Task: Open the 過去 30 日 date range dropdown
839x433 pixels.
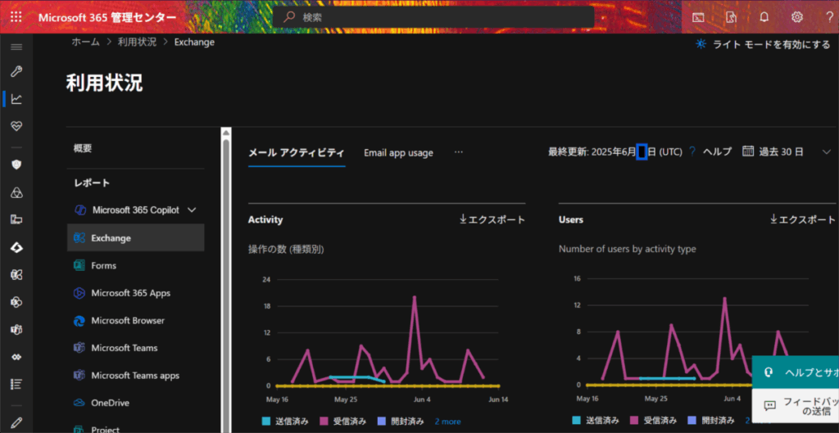Action: (787, 151)
